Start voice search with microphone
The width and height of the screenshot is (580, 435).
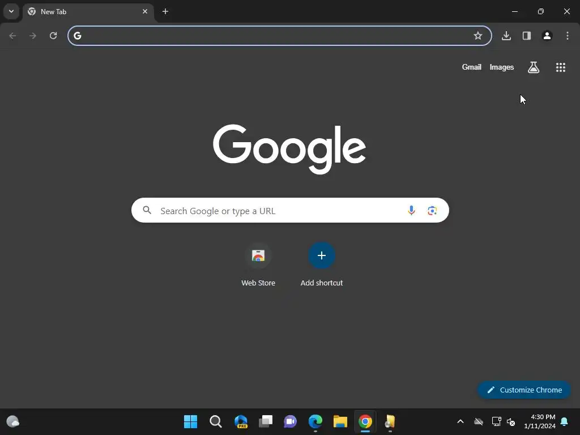pyautogui.click(x=411, y=211)
